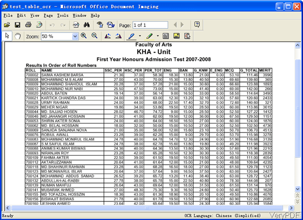
Task: Click the horizontal scrollbar left arrow
Action: point(8,208)
